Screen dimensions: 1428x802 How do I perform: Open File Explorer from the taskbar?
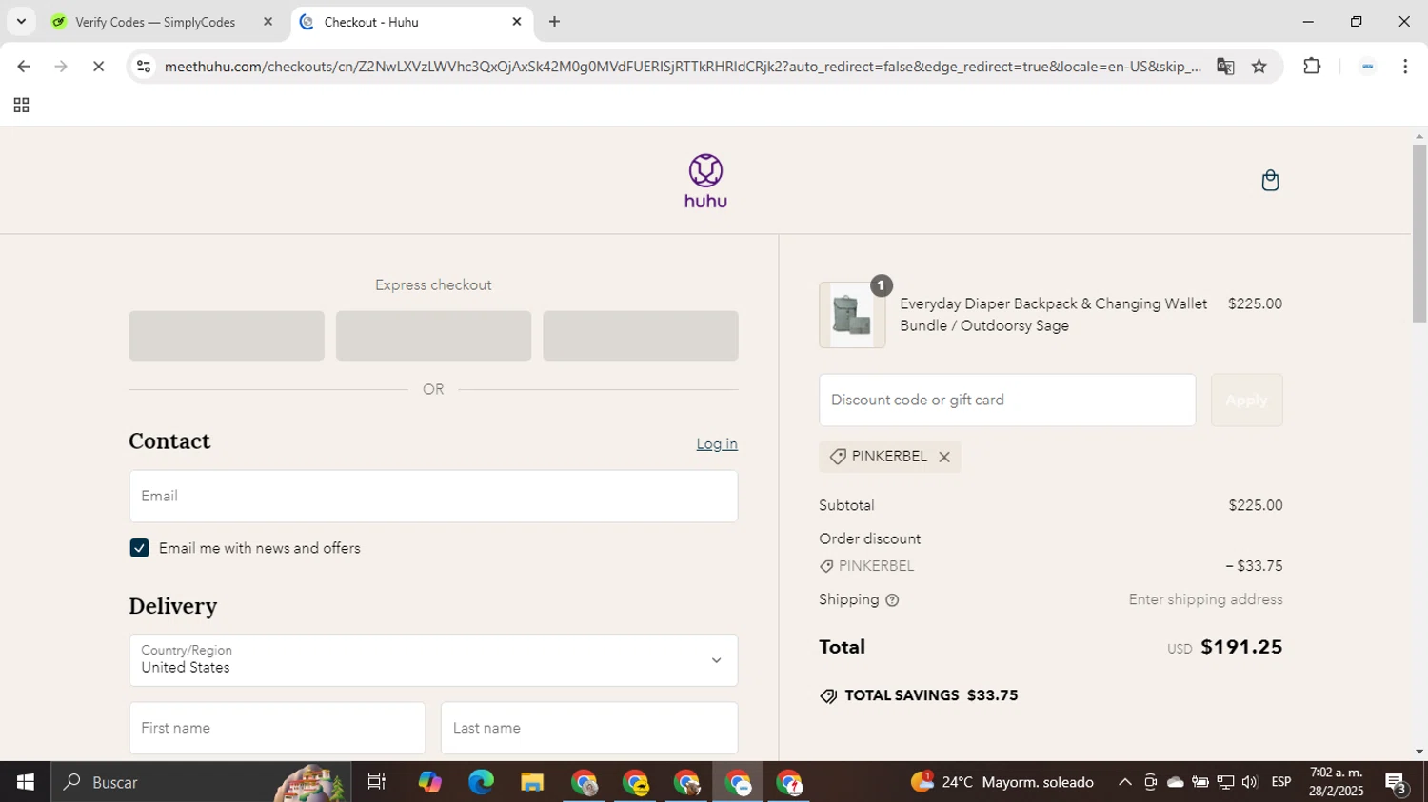532,782
